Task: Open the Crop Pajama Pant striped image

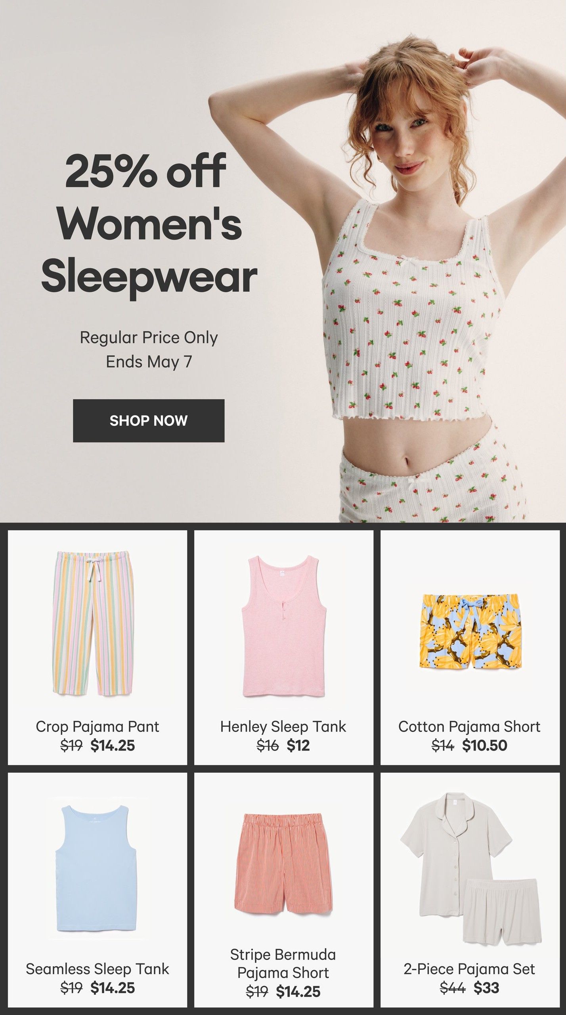Action: (93, 623)
